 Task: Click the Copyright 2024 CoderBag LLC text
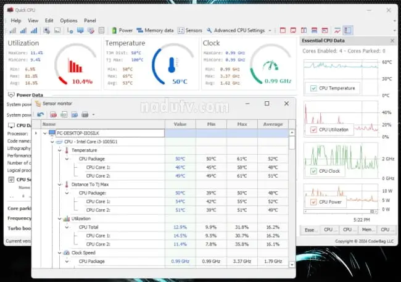365,241
